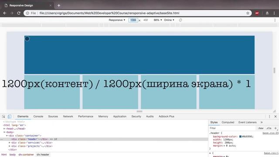Open the Adblock Plus DevTools tab

click(x=167, y=116)
